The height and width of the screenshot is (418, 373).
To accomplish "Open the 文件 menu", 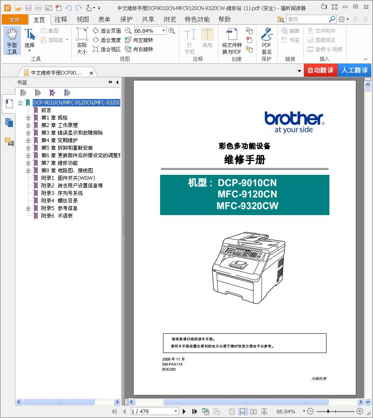I will click(15, 20).
